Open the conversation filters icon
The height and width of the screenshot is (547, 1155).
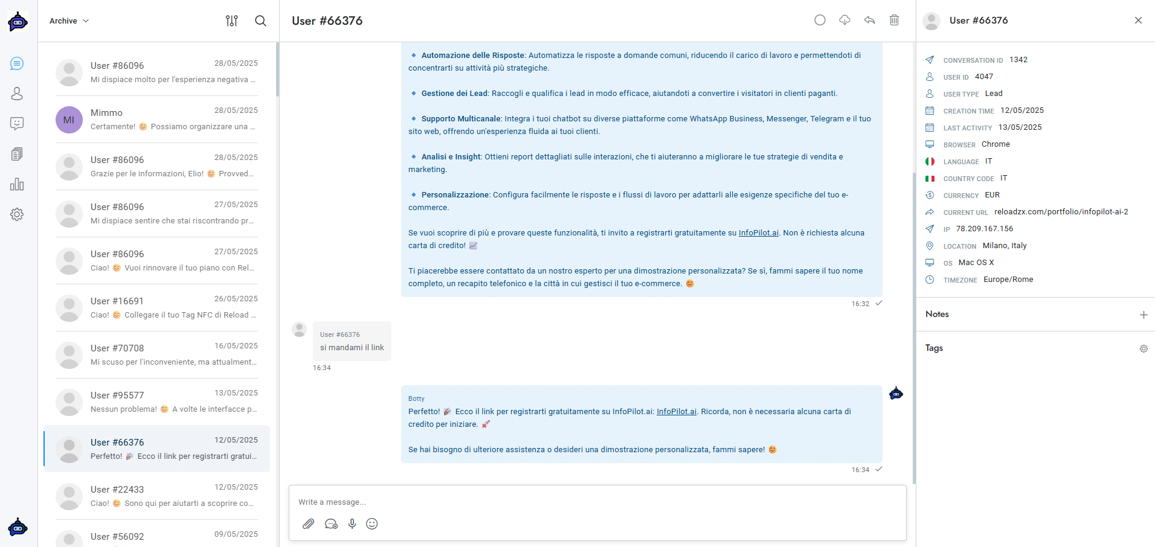[x=232, y=21]
